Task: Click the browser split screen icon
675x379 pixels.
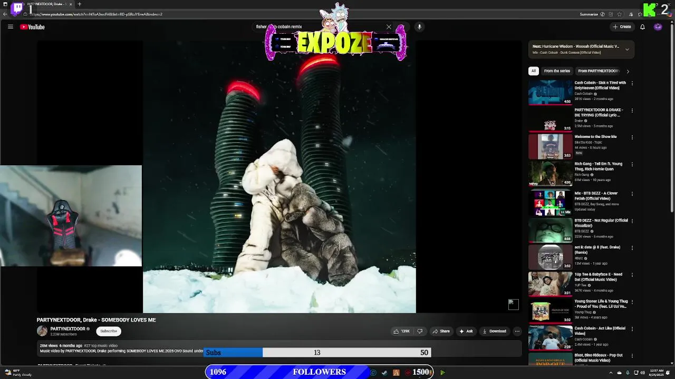Action: 611,14
